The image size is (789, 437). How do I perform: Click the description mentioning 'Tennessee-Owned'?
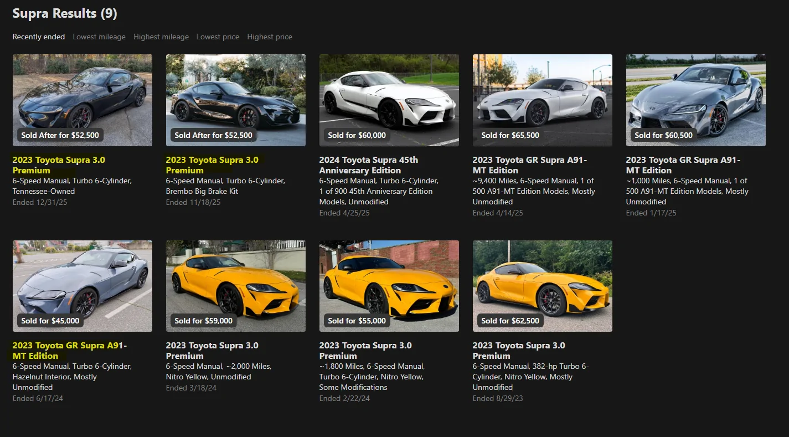(x=73, y=186)
